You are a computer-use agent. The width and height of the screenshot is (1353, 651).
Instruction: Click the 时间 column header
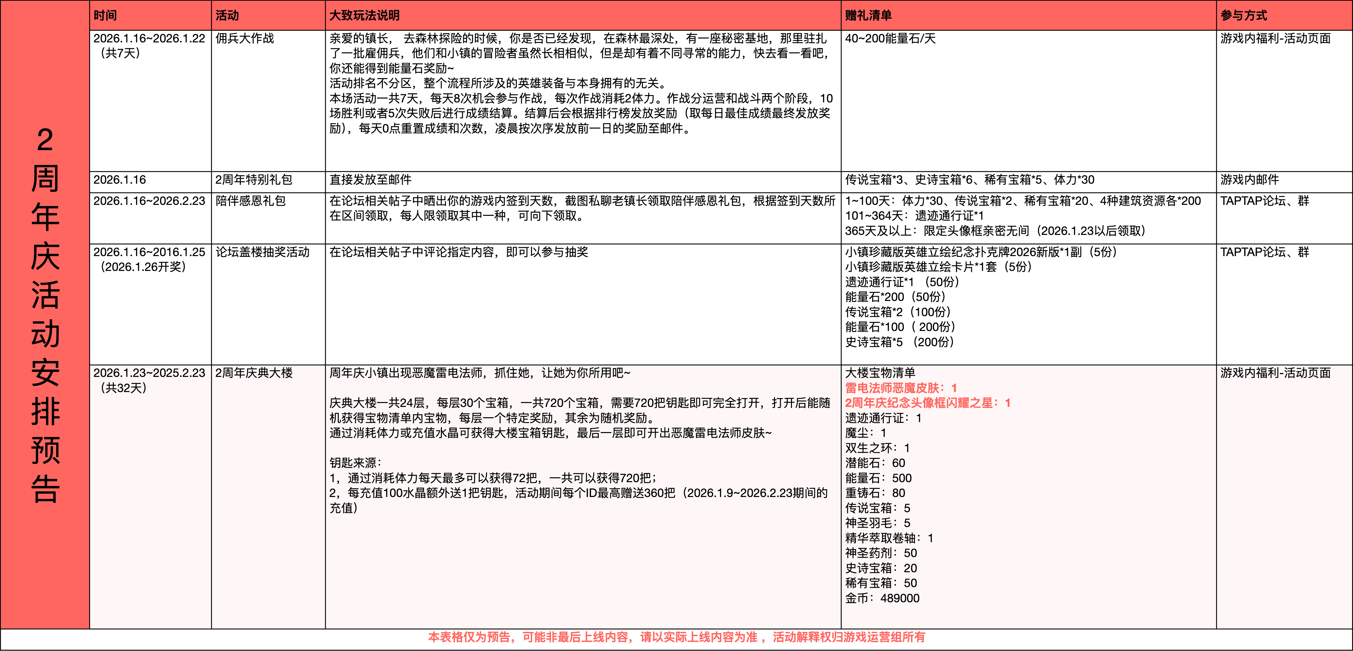coord(106,16)
